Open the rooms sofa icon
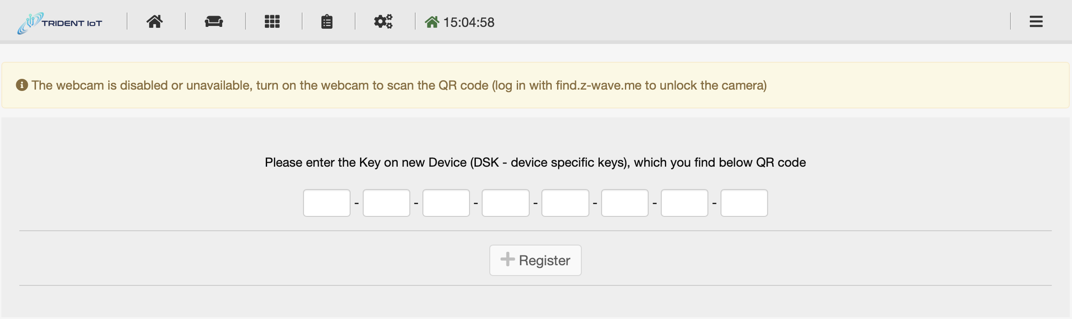Screen dimensions: 1072x319 coord(214,22)
